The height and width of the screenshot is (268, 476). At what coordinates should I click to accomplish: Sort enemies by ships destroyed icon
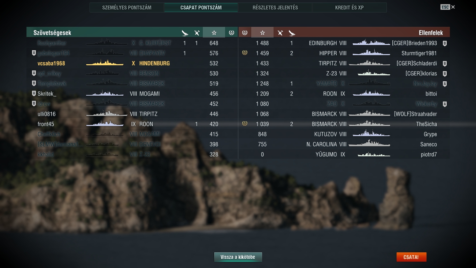pyautogui.click(x=292, y=33)
